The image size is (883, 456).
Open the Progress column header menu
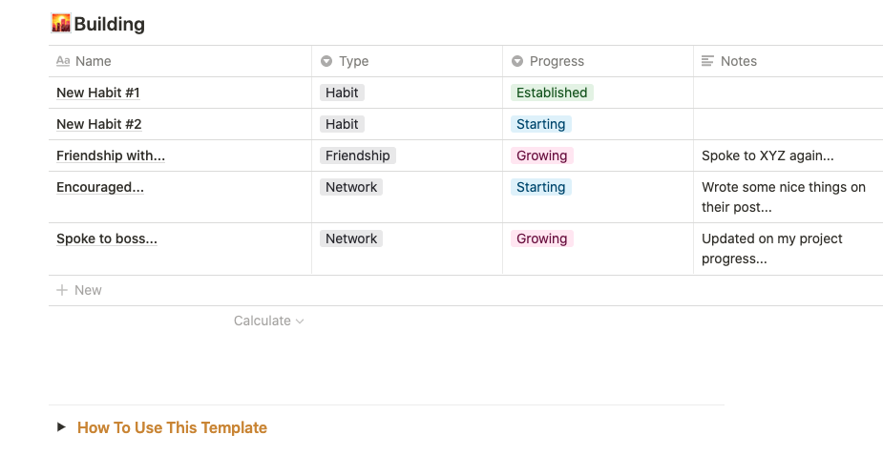tap(557, 61)
